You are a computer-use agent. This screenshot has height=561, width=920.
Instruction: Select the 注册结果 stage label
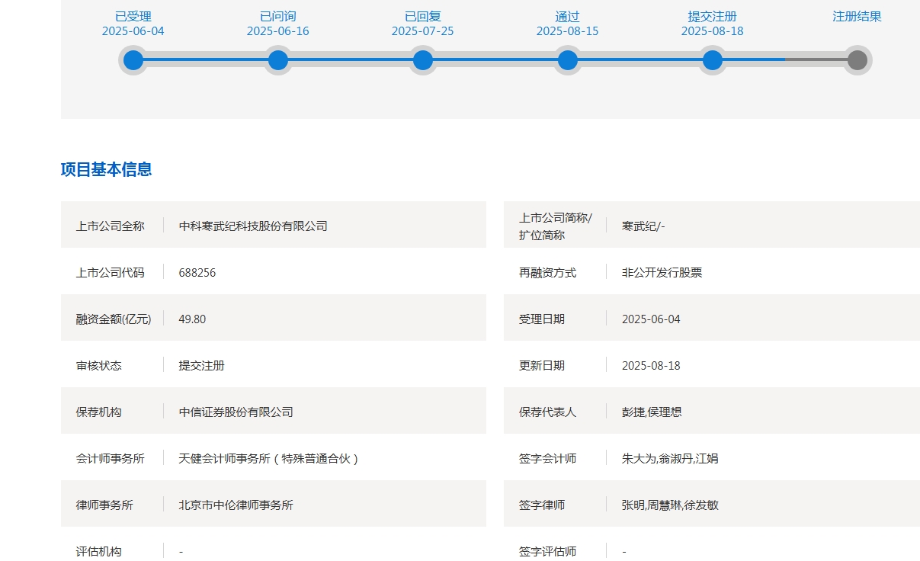click(857, 16)
